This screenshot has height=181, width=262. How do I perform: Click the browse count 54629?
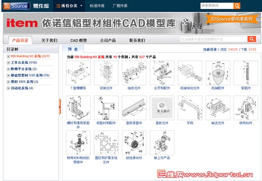233,50
